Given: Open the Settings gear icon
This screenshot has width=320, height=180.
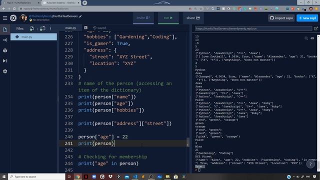Looking at the screenshot, I should pyautogui.click(x=5, y=71).
